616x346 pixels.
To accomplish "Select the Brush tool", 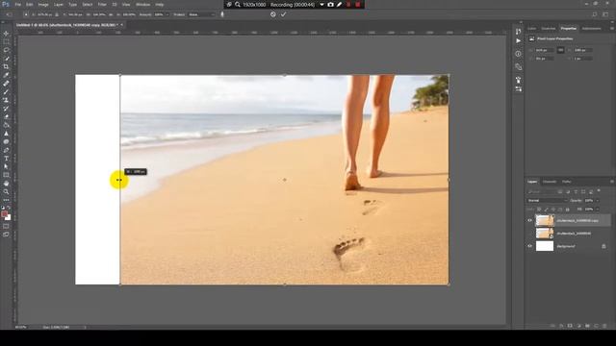I will 6,92.
